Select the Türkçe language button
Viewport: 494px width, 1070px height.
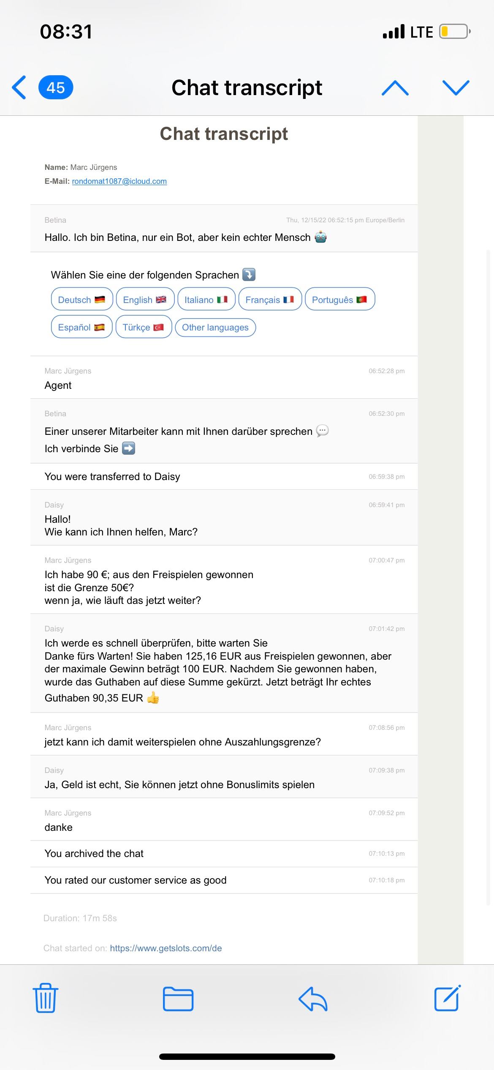[144, 327]
